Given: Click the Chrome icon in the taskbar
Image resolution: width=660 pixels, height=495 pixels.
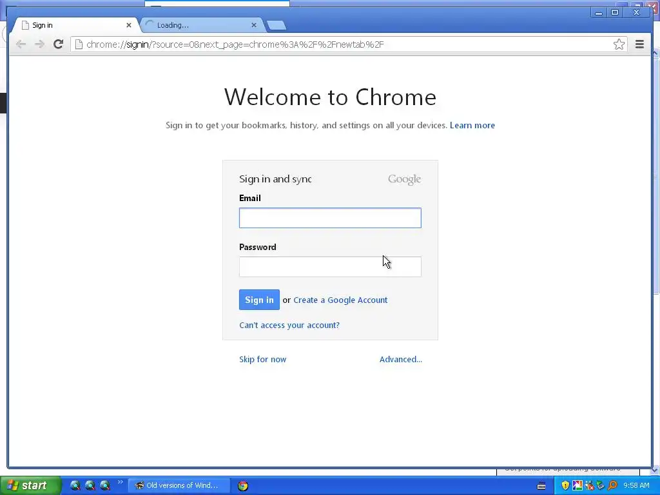Looking at the screenshot, I should pos(243,486).
